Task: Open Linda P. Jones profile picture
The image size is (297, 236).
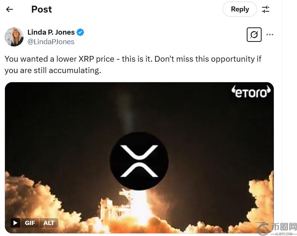Action: [14, 37]
